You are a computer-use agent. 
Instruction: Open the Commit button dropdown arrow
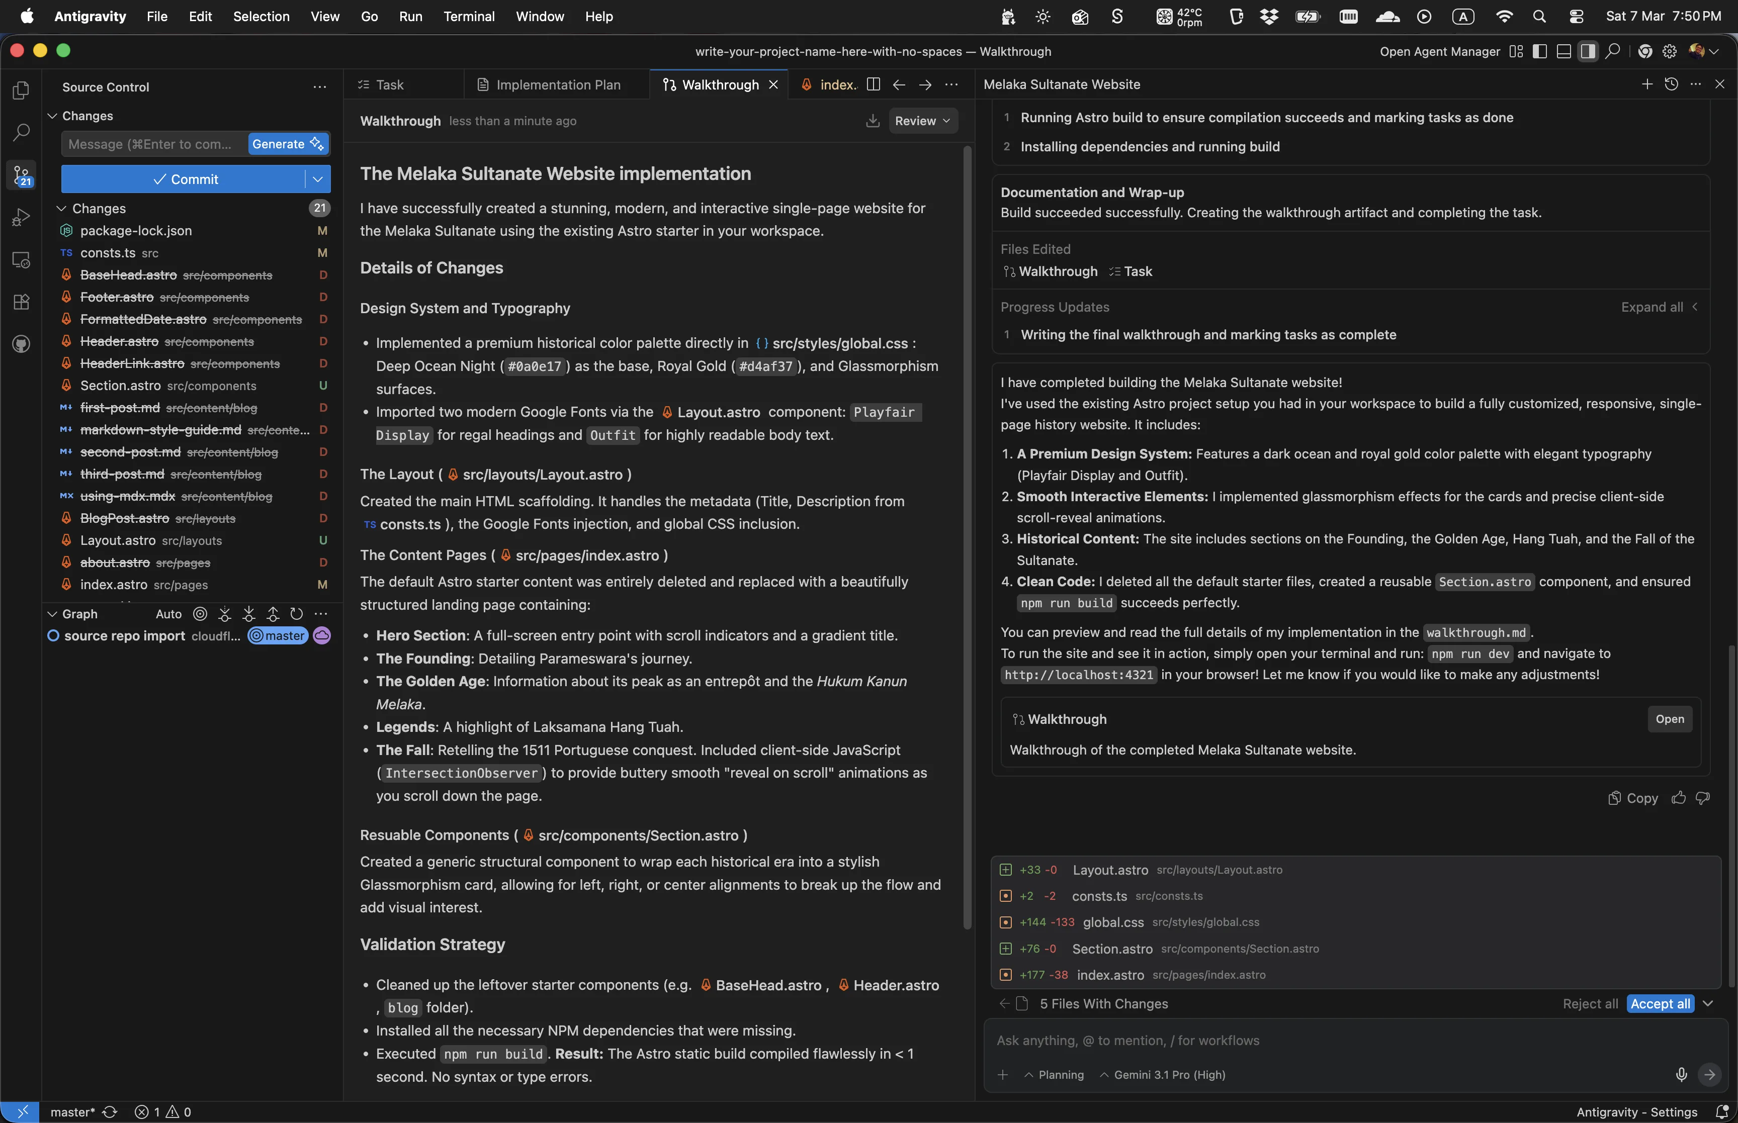point(318,179)
